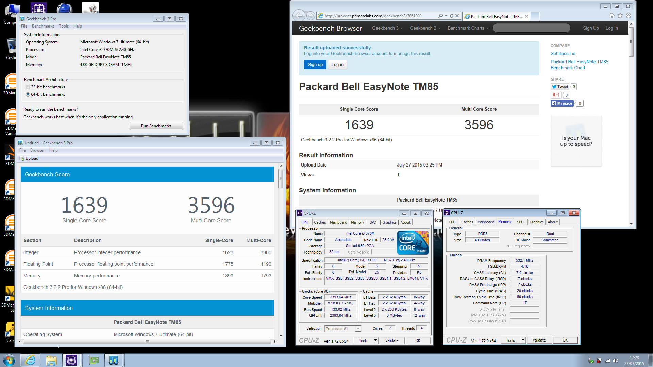Click the Show desktop button at taskbar end
The image size is (653, 367).
[x=650, y=360]
